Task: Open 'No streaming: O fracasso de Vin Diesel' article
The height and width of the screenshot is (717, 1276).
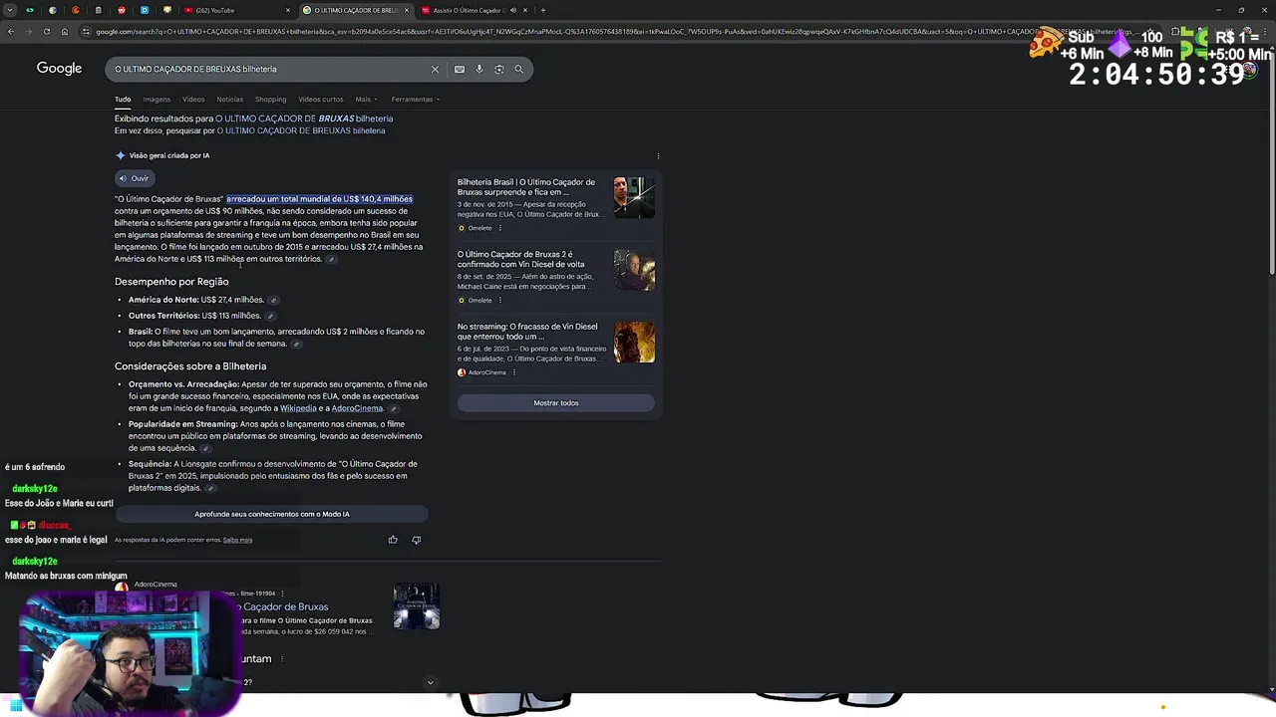Action: coord(527,331)
